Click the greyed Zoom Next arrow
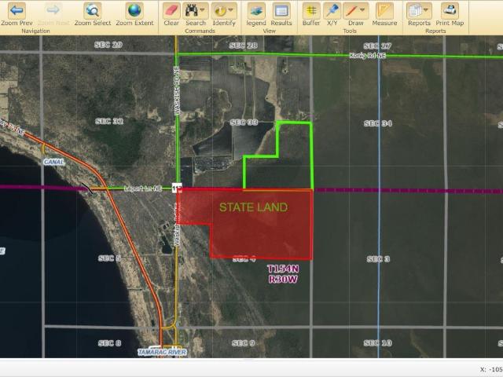This screenshot has width=503, height=377. [53, 10]
